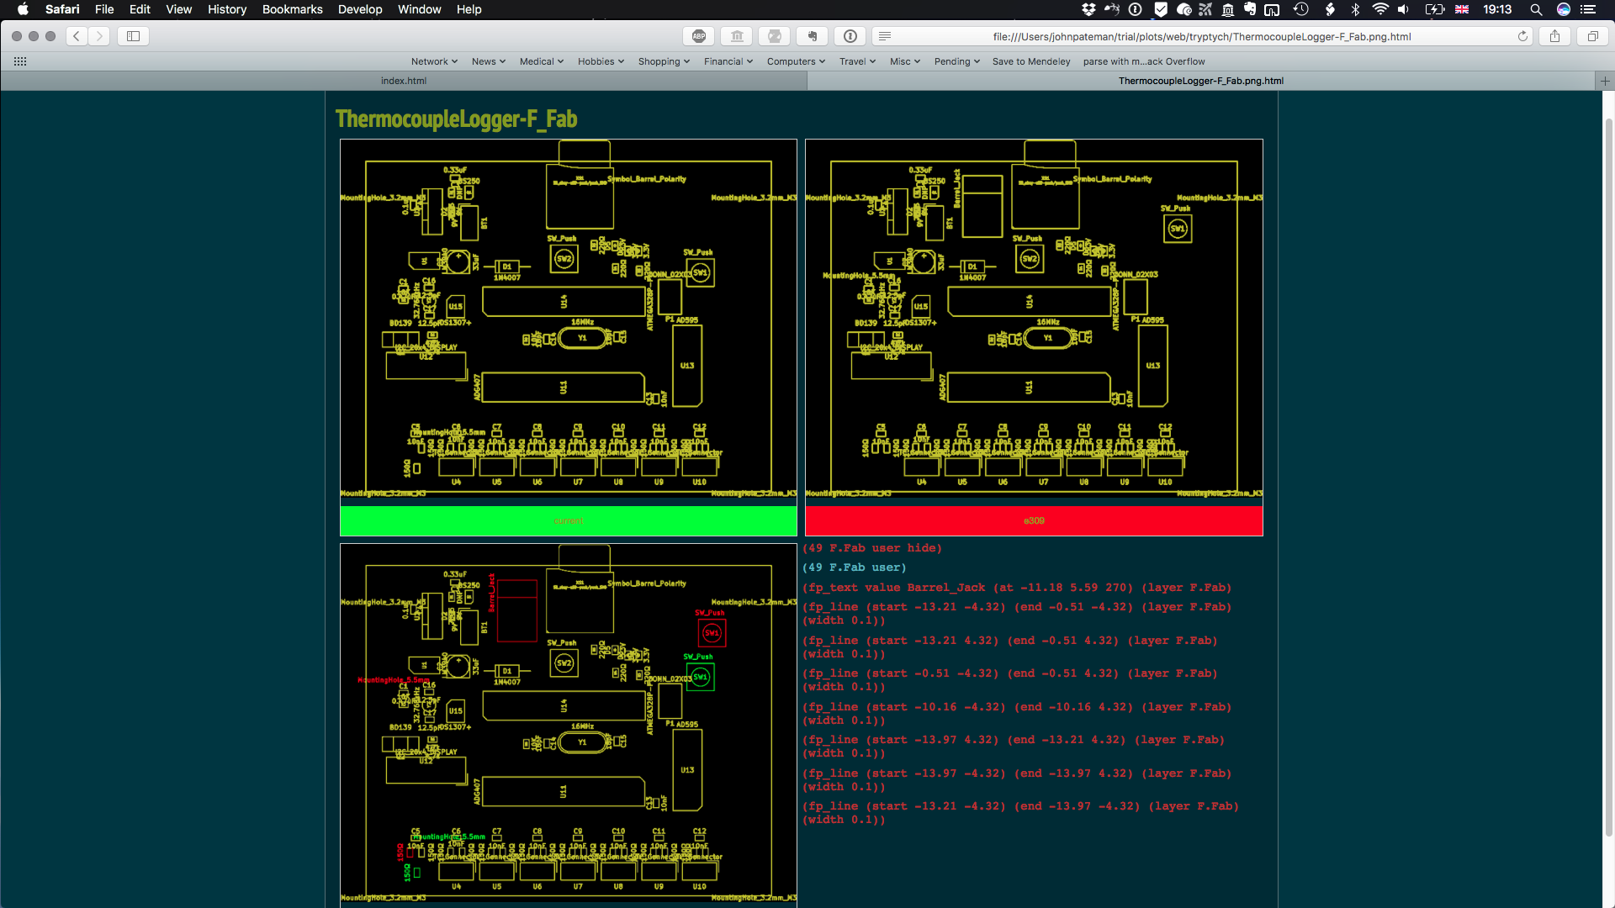1615x908 pixels.
Task: Click the Save to Mendeley toolbar button
Action: tap(1030, 61)
